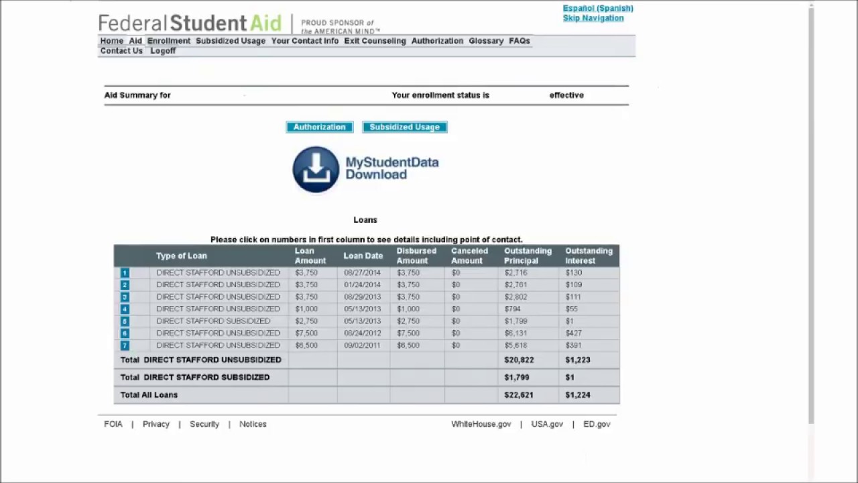Visit the USA.gov footer link

coord(547,424)
